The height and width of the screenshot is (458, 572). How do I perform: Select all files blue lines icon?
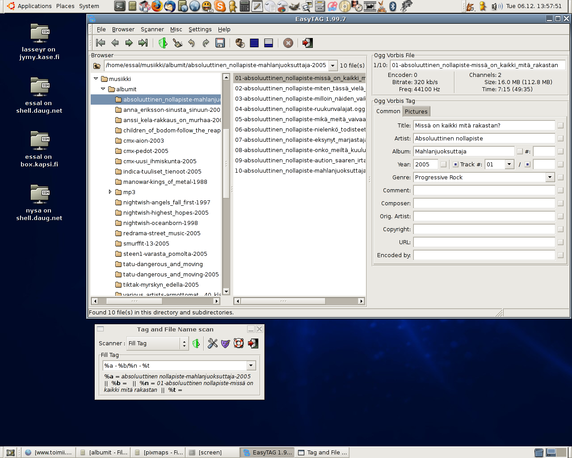point(254,43)
